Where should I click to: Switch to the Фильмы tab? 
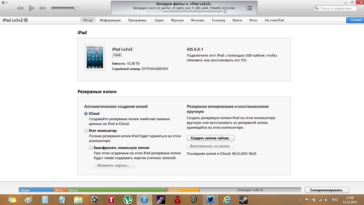(197, 20)
